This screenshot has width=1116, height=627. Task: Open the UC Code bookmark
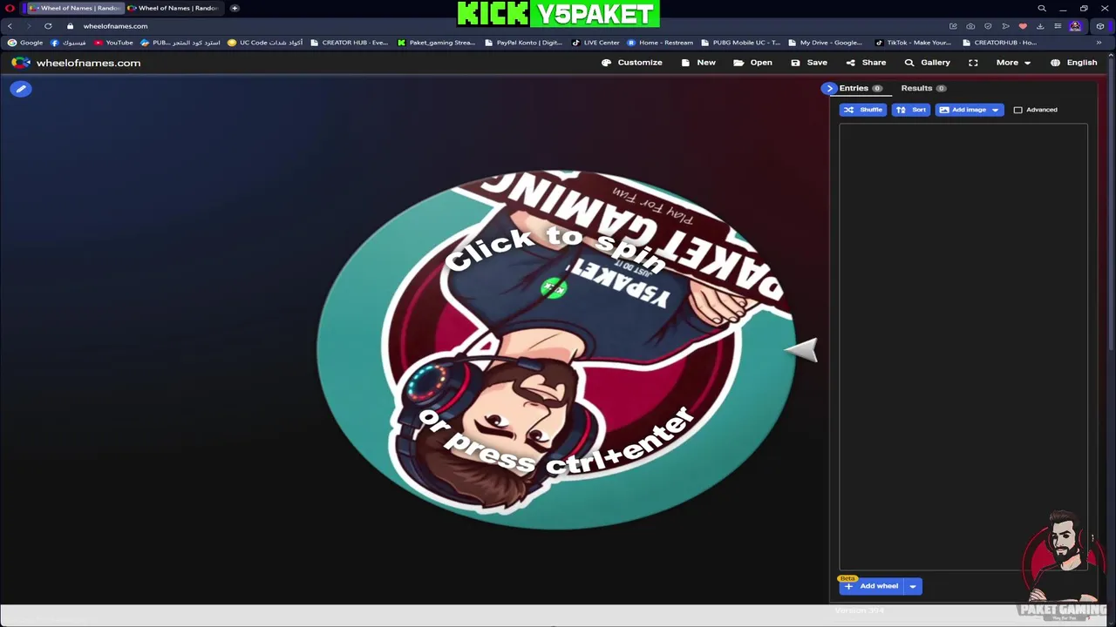point(265,43)
